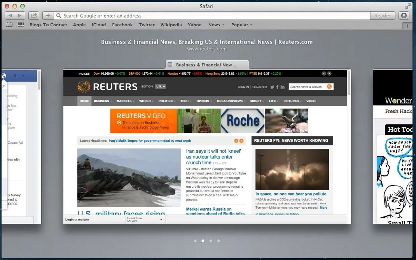This screenshot has width=416, height=260.
Task: Show the bookmarks book icon
Action: click(x=9, y=24)
